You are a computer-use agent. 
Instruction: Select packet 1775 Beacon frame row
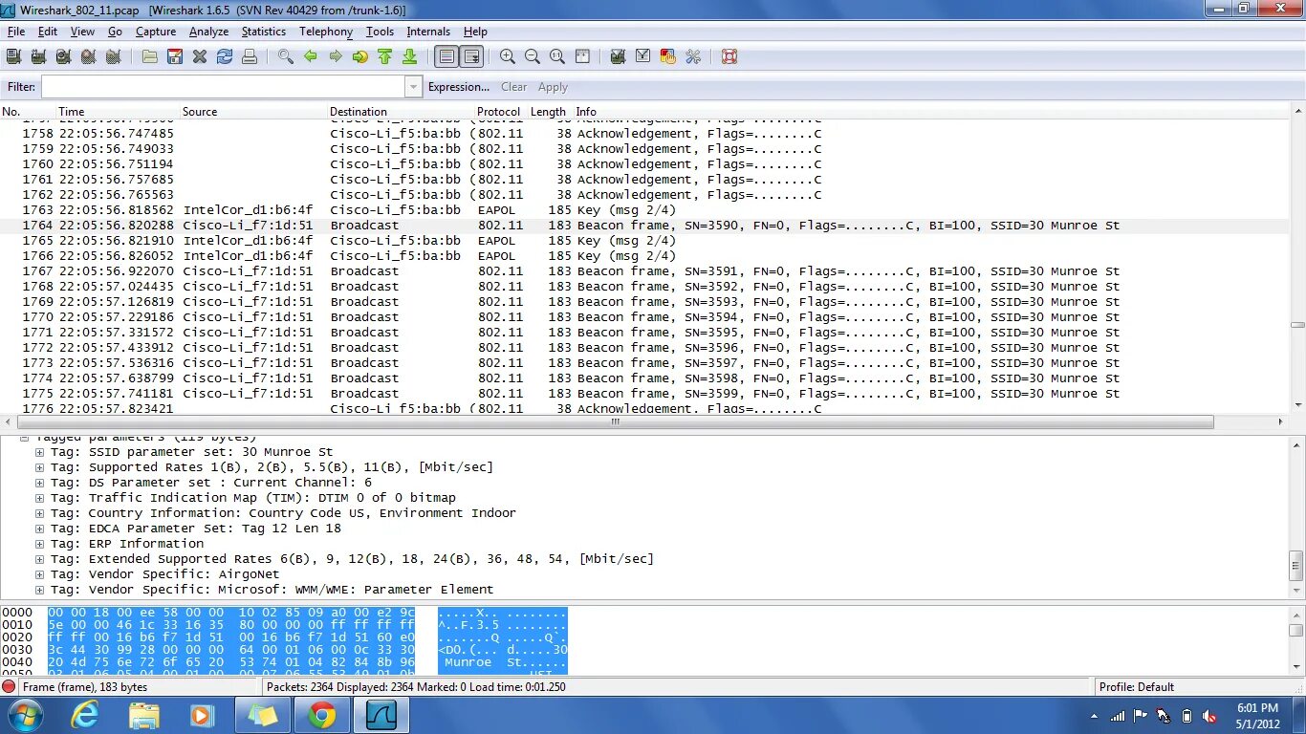click(x=644, y=394)
